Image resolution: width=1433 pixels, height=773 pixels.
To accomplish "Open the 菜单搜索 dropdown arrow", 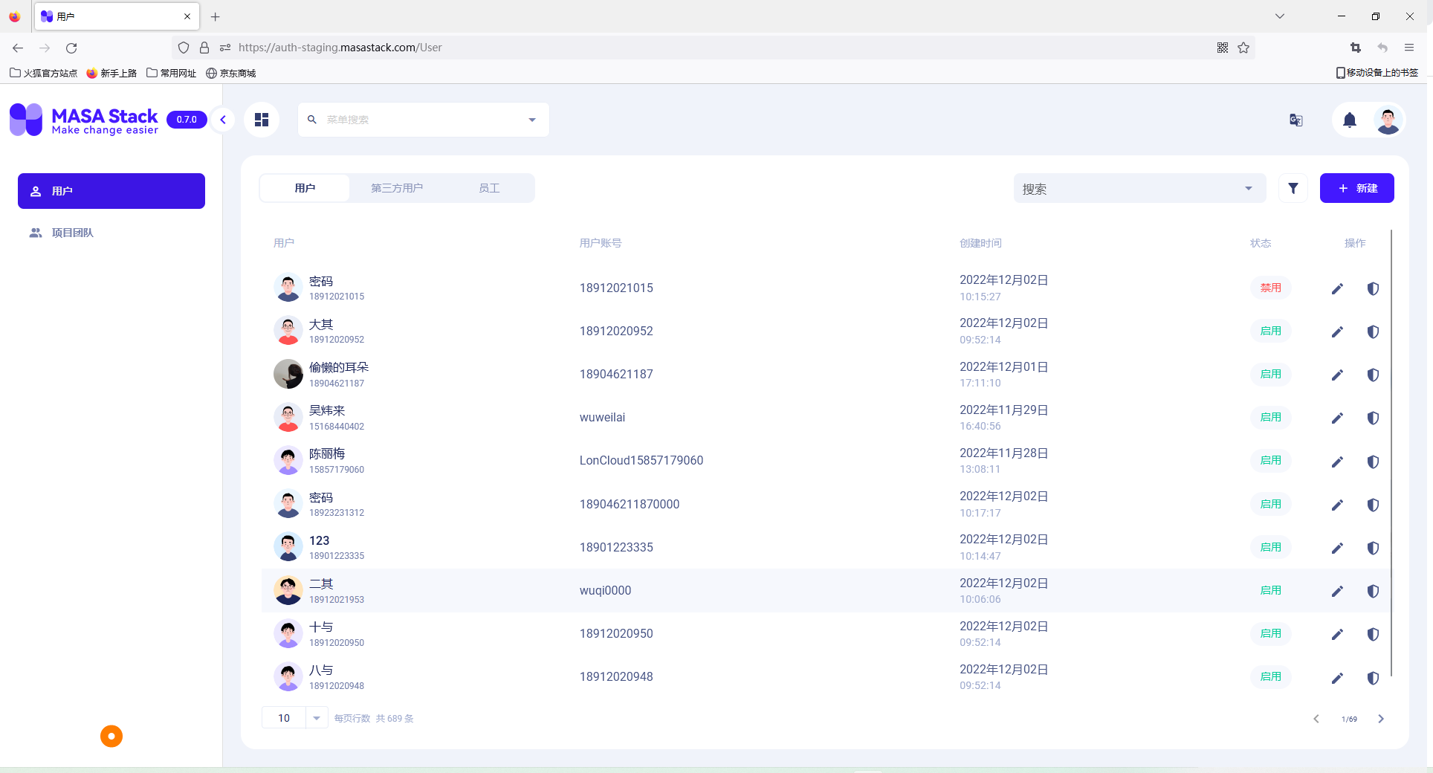I will [531, 119].
